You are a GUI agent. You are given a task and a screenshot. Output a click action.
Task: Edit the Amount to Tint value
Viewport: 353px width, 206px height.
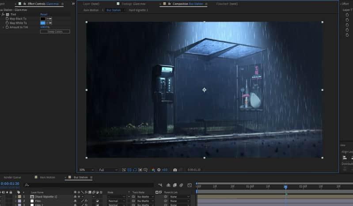tap(45, 27)
